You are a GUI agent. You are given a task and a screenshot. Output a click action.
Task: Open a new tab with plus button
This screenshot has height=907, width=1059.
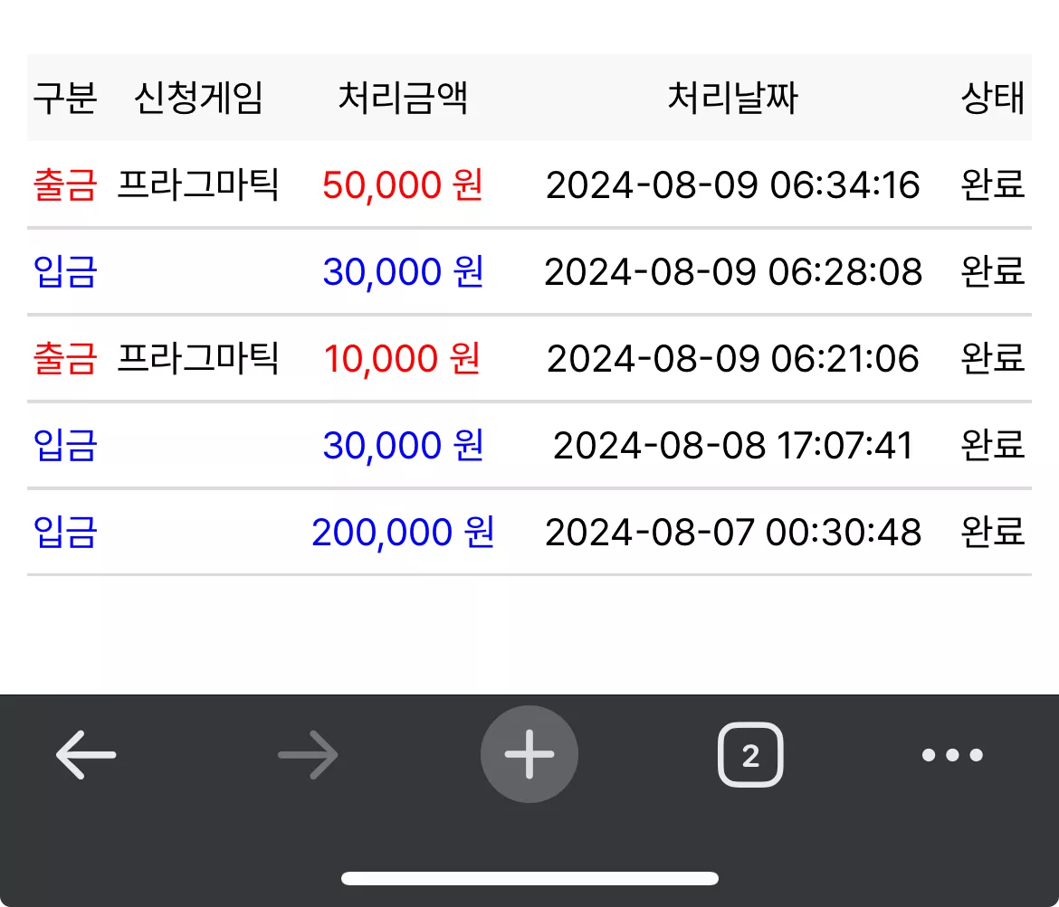pos(529,754)
